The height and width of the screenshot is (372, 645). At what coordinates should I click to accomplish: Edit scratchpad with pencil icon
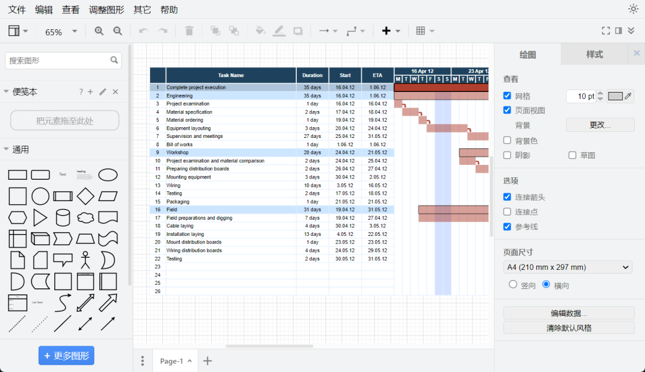tap(103, 92)
